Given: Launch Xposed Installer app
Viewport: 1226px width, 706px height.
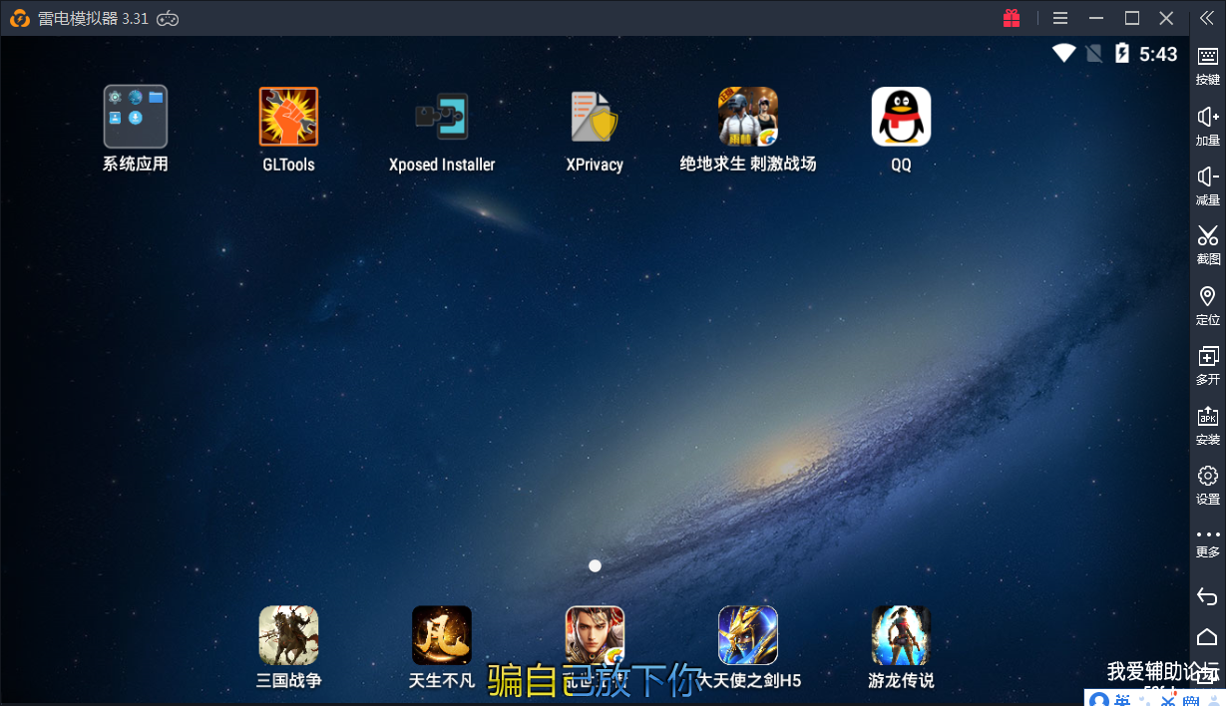Looking at the screenshot, I should click(442, 118).
